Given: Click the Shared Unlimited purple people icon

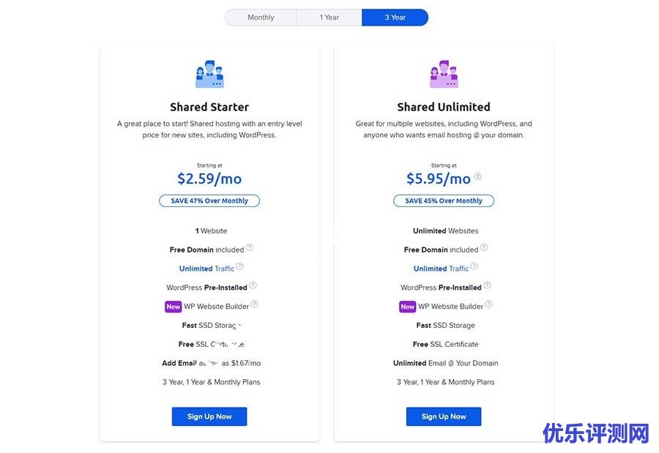Looking at the screenshot, I should pyautogui.click(x=444, y=74).
